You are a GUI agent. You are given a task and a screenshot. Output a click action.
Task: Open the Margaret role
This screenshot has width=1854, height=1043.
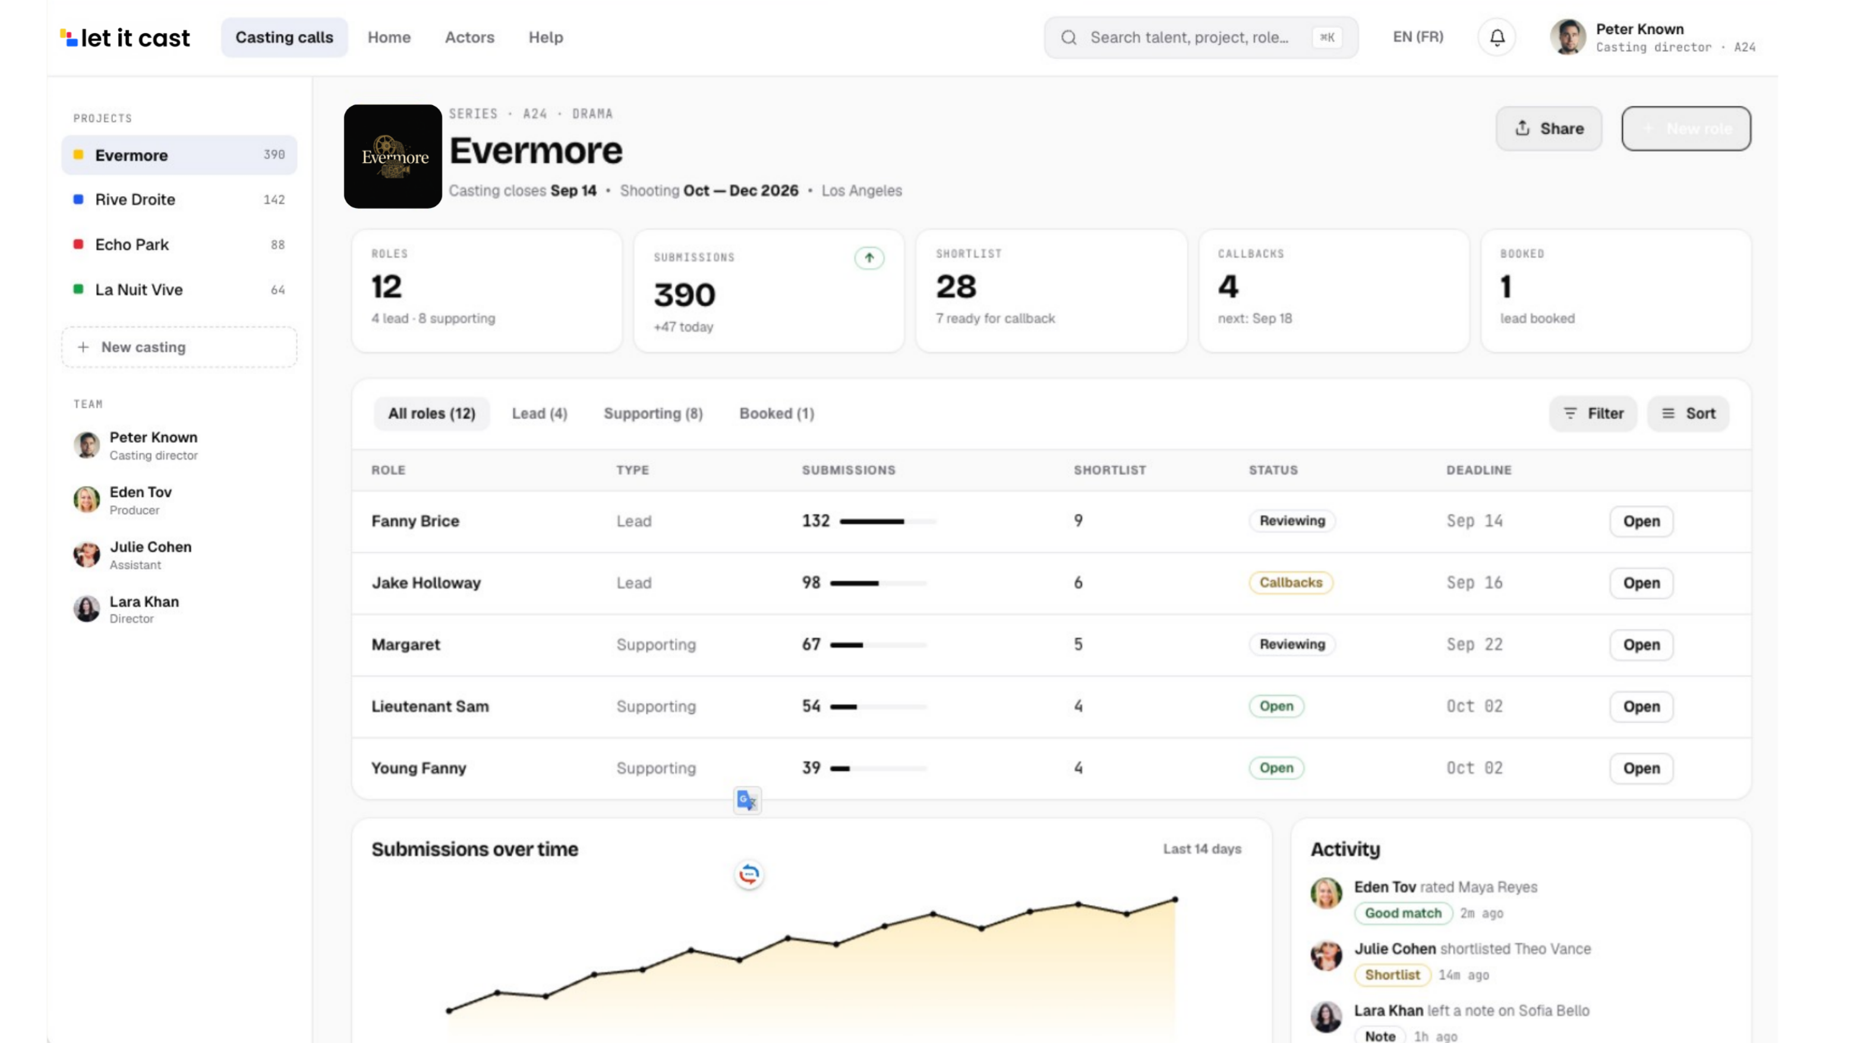click(1641, 645)
